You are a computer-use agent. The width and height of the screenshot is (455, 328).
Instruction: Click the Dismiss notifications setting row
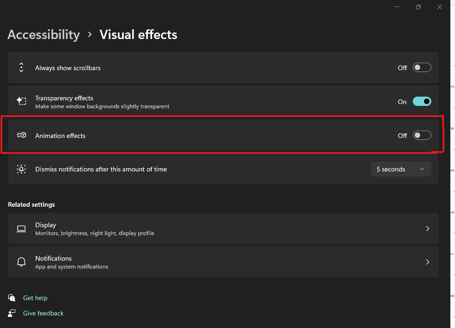coord(186,169)
